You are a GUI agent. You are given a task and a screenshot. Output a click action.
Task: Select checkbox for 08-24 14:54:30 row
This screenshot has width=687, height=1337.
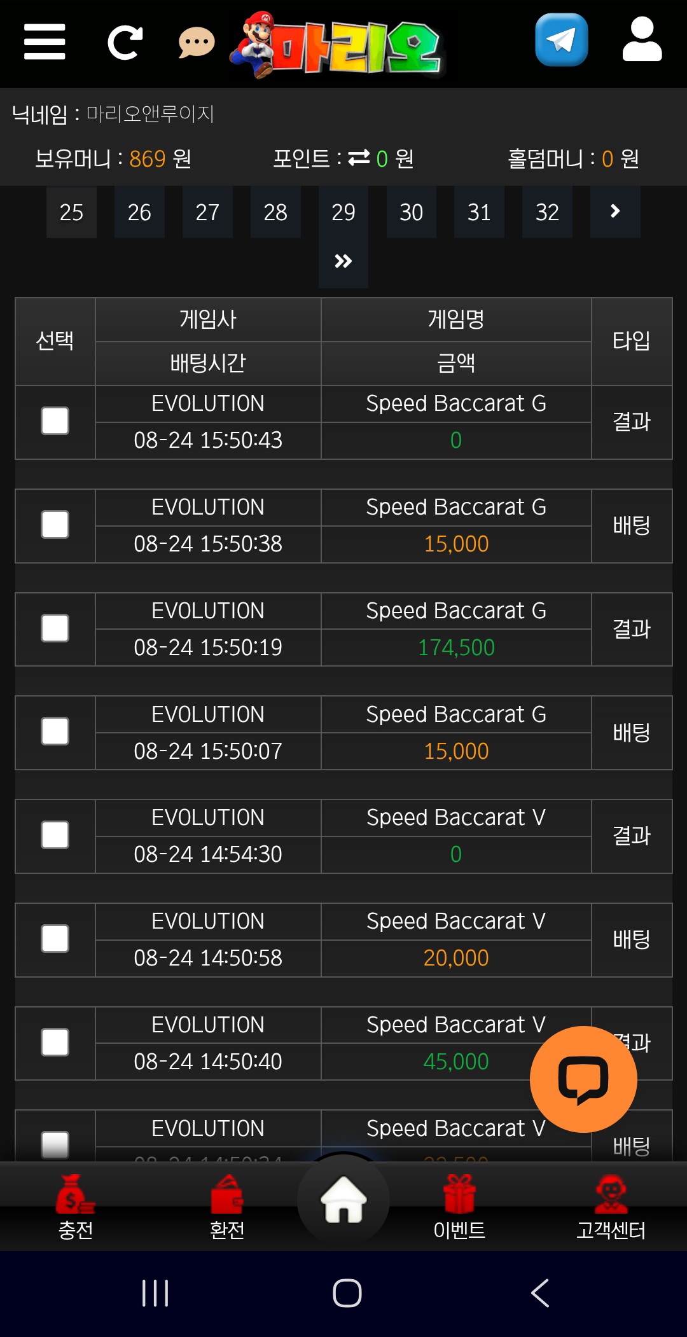click(55, 835)
